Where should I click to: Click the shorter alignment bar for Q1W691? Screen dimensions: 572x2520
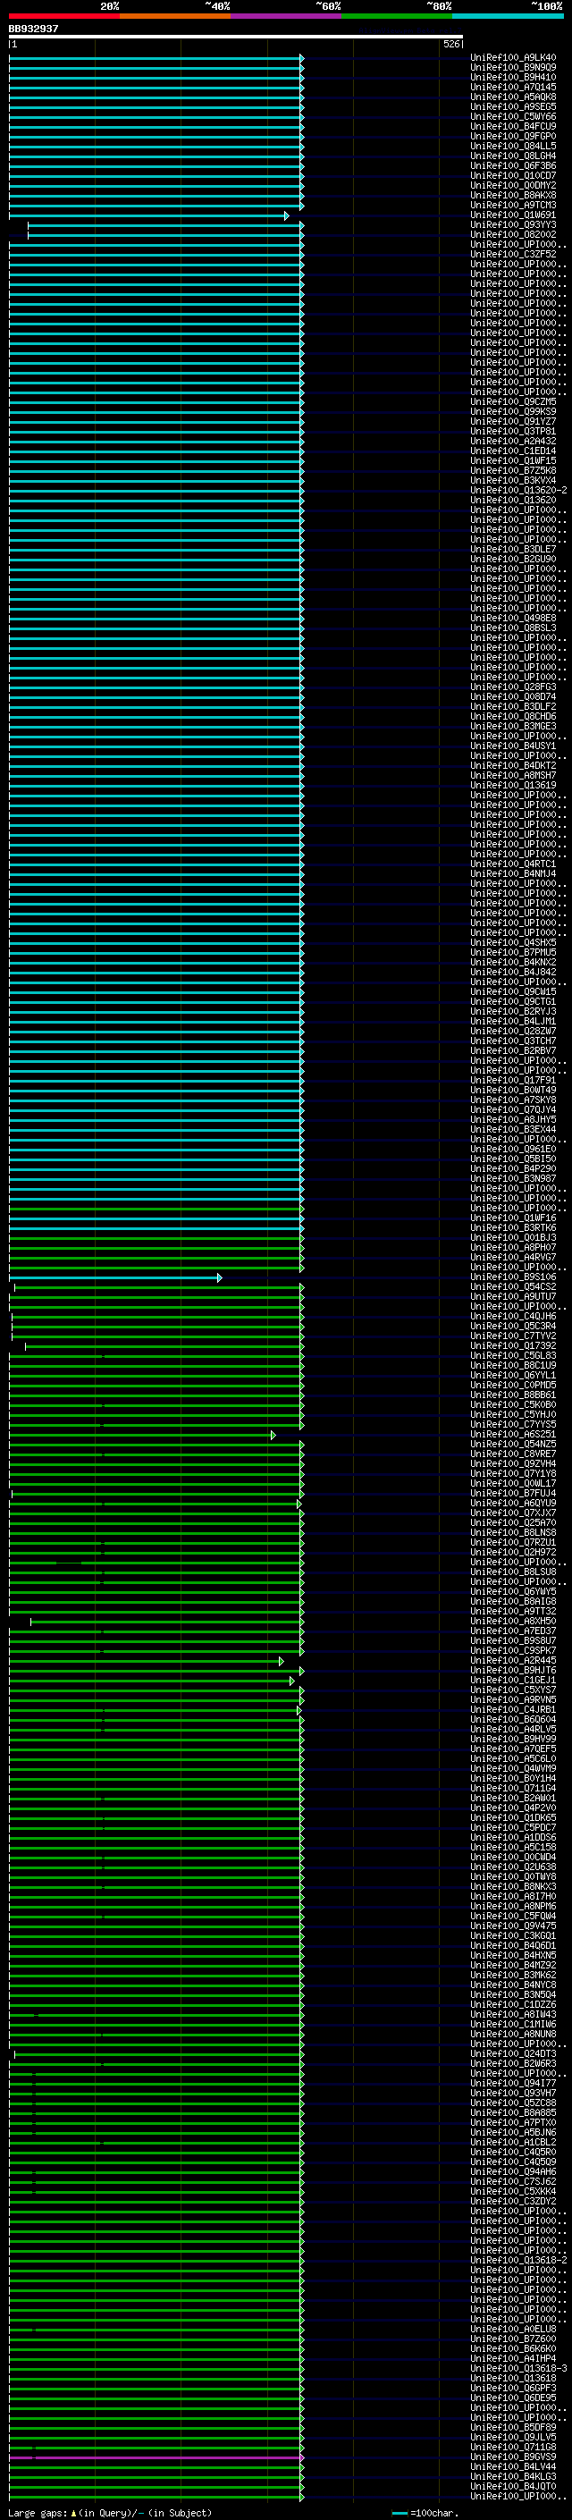pos(148,215)
